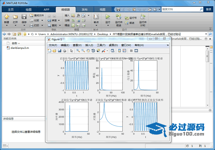Click the help question mark icon
Screen dimensions: 215x150
coord(155,9)
